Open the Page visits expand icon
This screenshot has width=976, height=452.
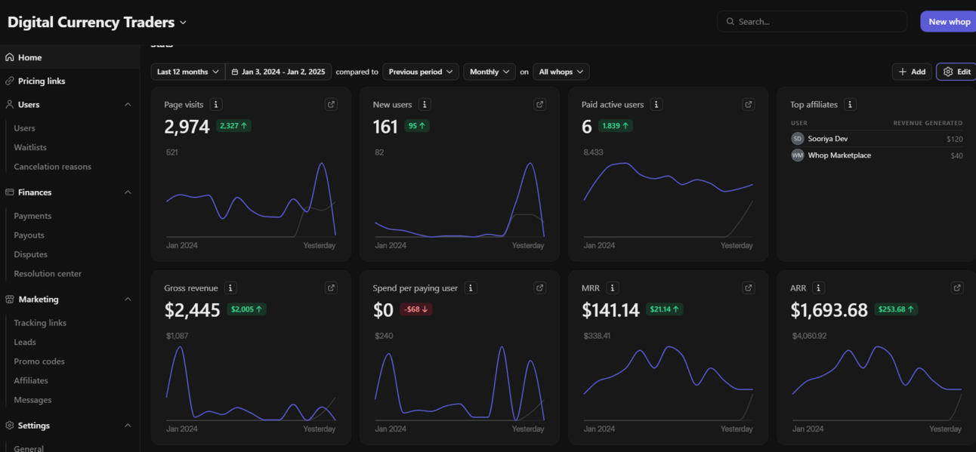tap(331, 105)
